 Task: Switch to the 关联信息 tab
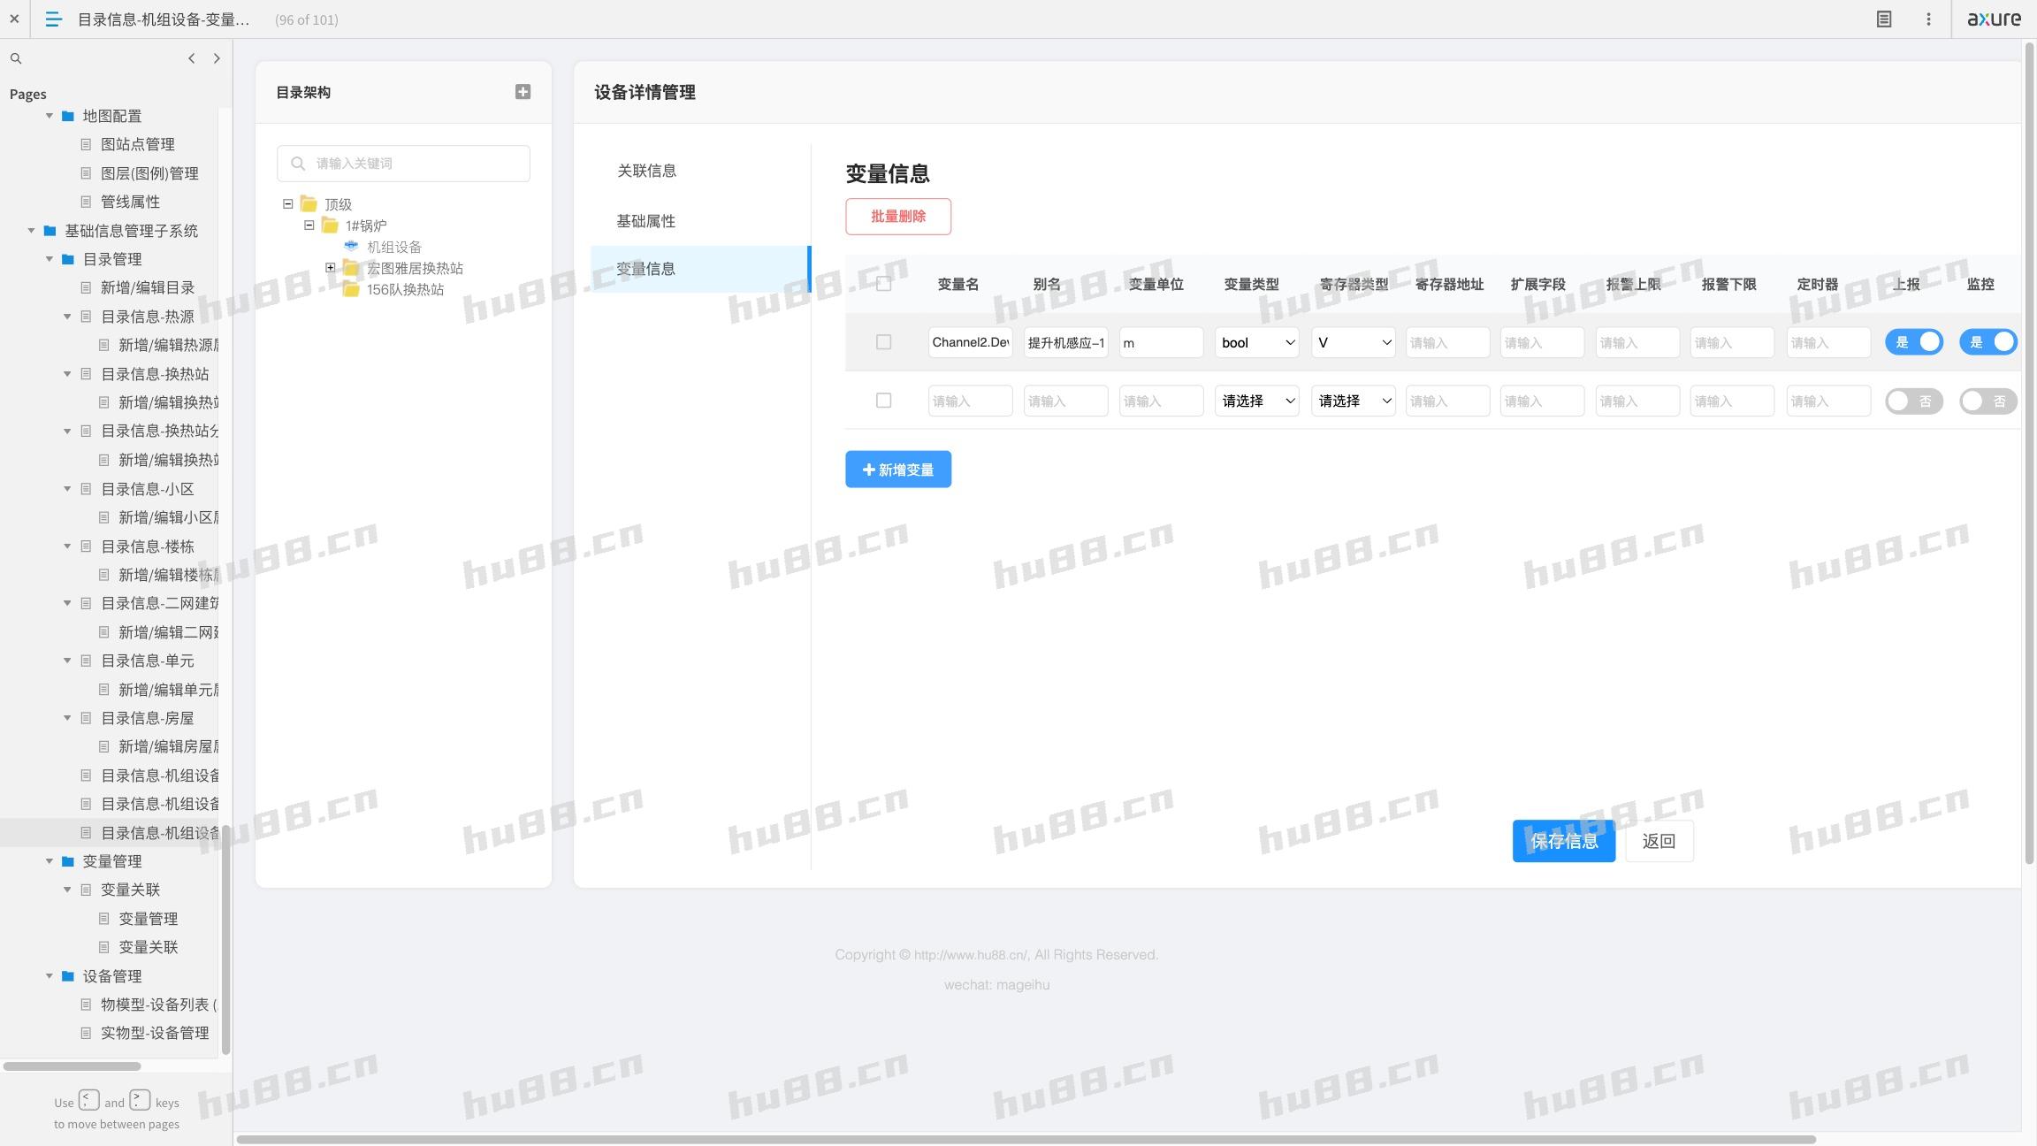(x=646, y=171)
